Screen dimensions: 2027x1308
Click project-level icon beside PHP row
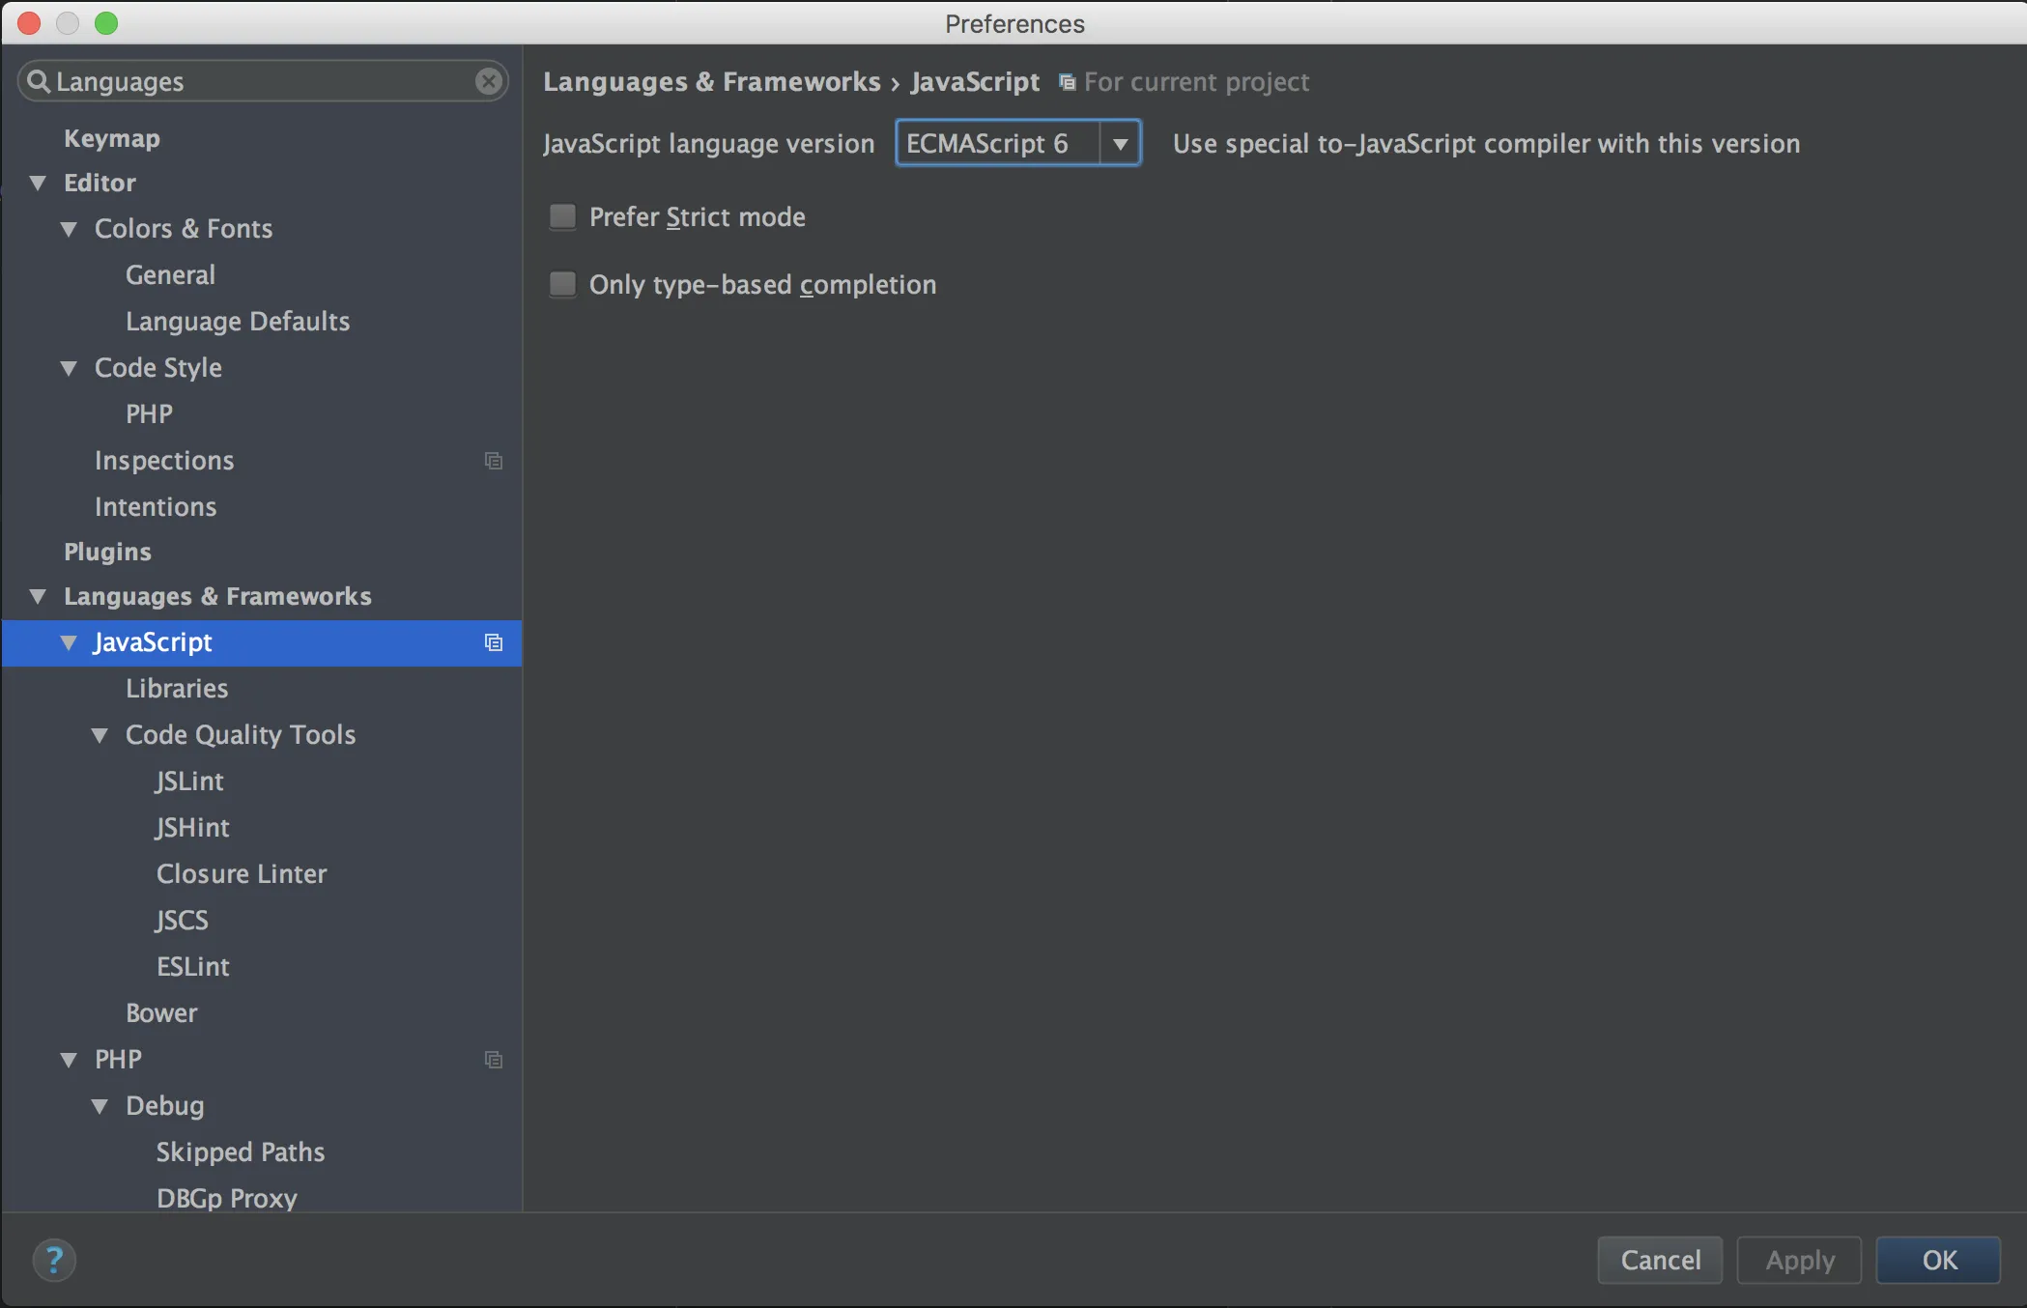[x=494, y=1060]
